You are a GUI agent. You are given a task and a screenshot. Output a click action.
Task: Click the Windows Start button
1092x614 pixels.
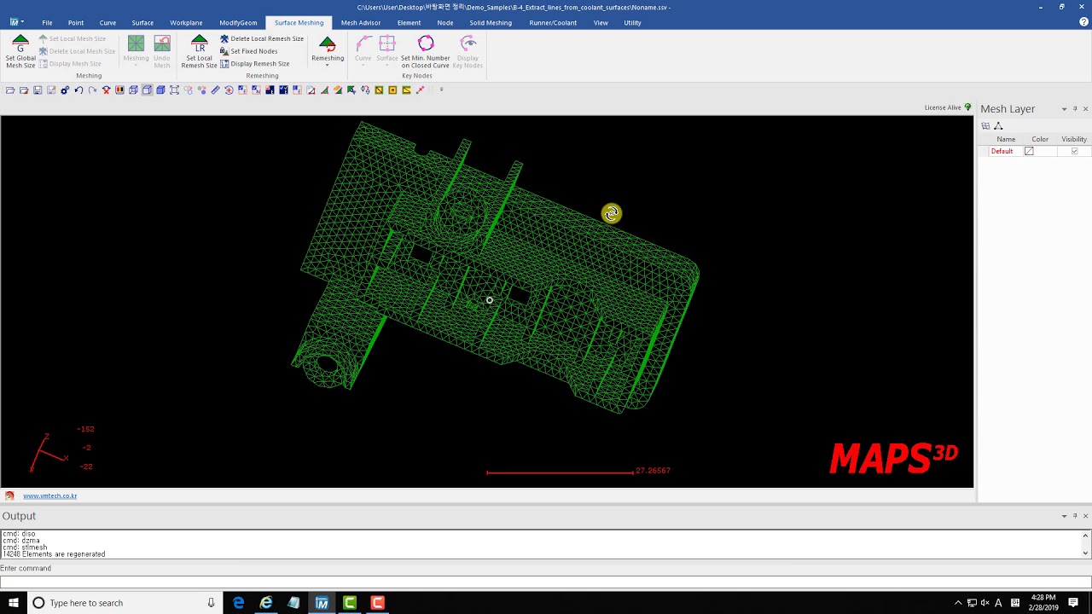[x=14, y=603]
